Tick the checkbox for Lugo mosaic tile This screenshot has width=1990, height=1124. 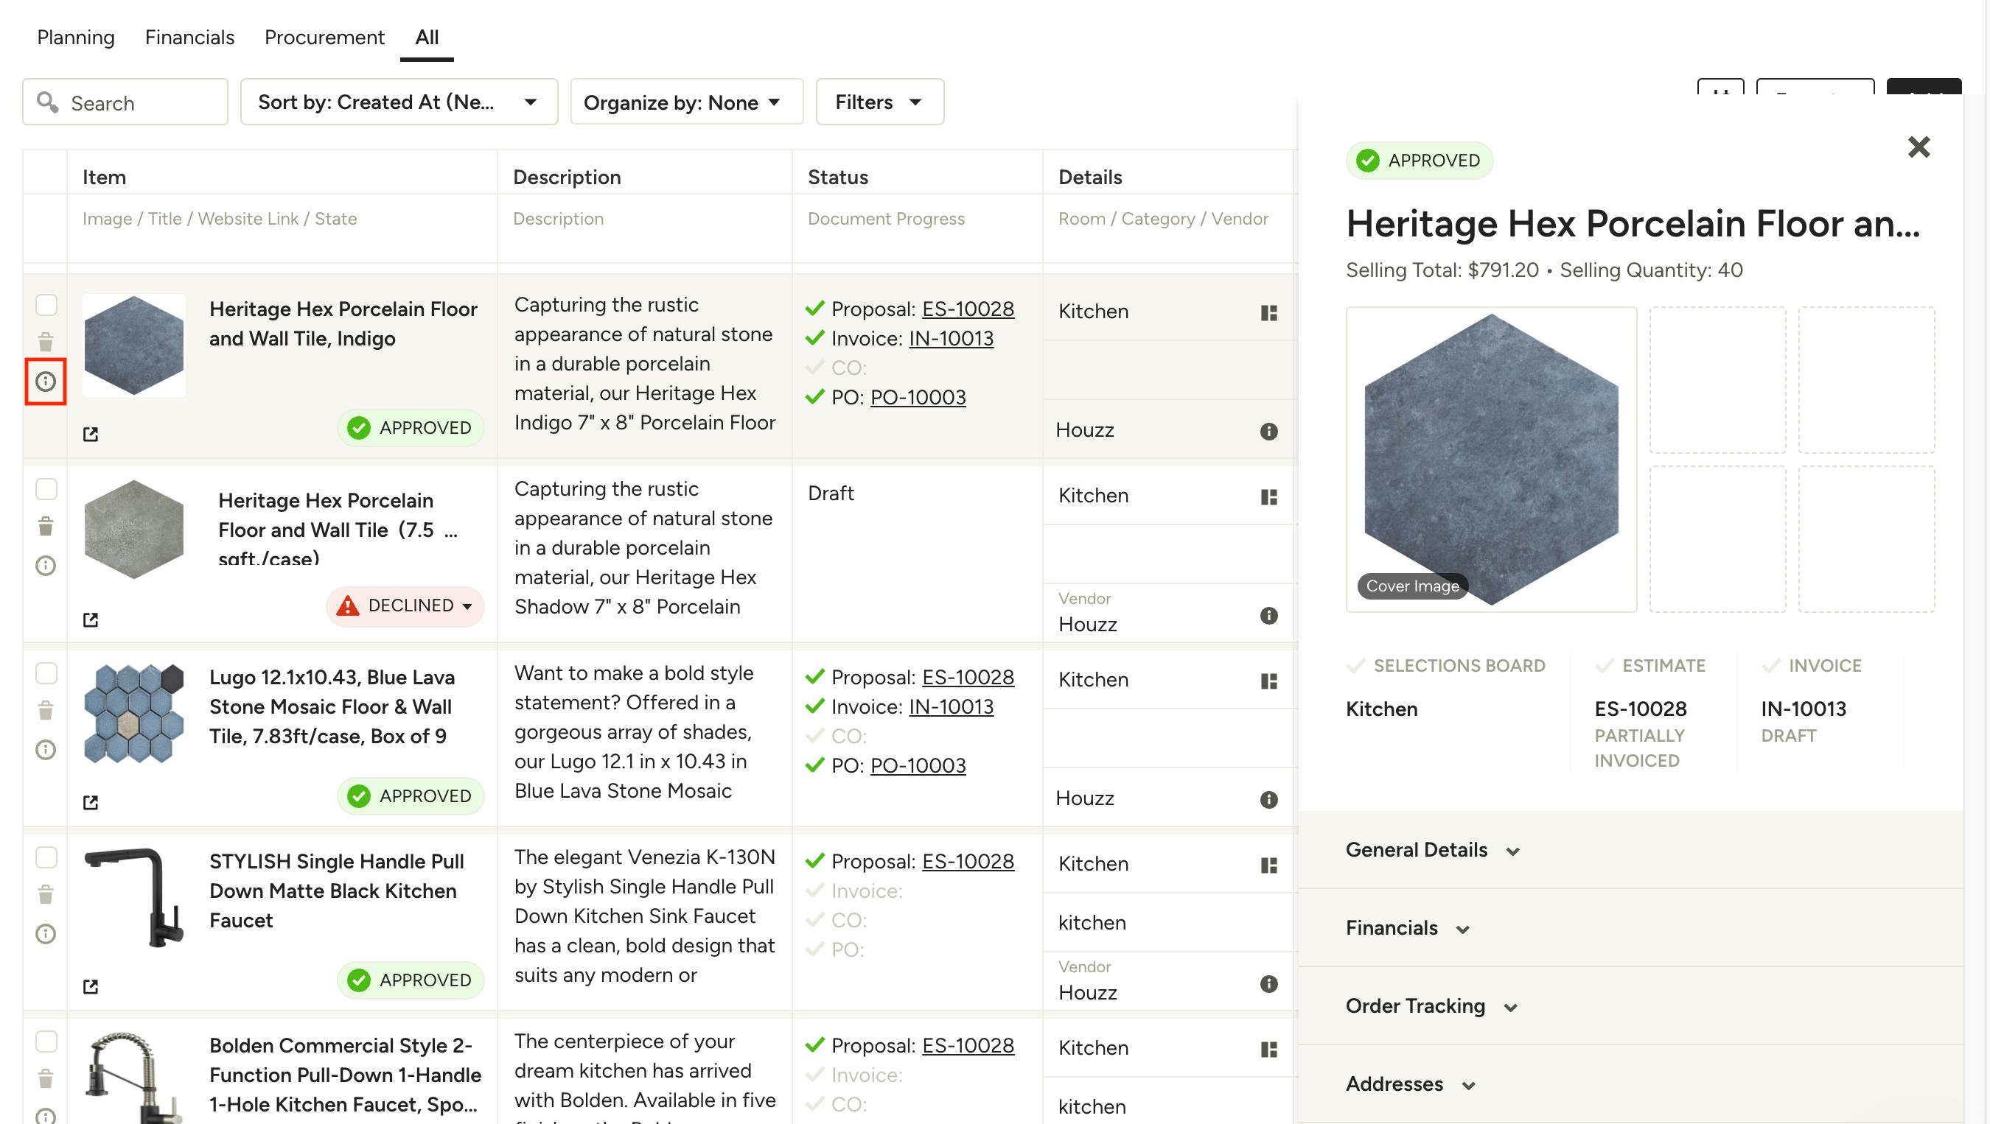click(x=46, y=673)
